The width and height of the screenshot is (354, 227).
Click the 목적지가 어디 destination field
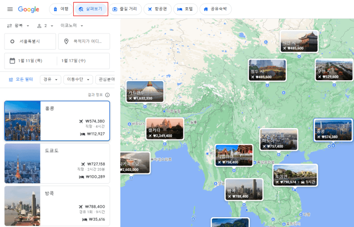84,41
